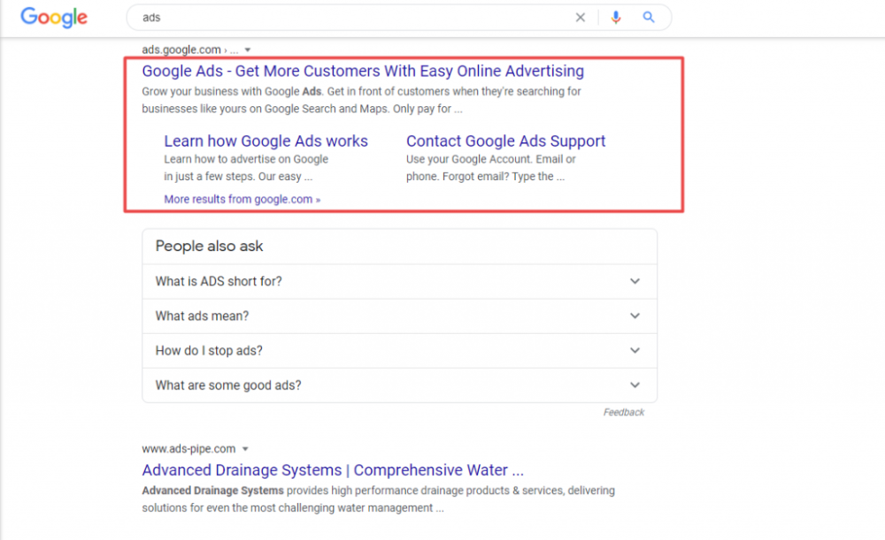
Task: Open dropdown arrow beside ads.google.com URL
Action: tap(248, 50)
